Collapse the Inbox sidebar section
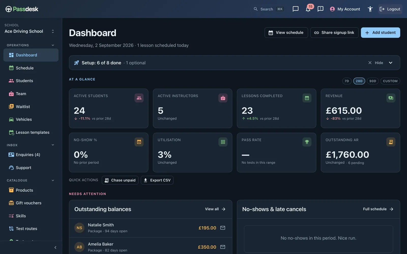 (53, 145)
